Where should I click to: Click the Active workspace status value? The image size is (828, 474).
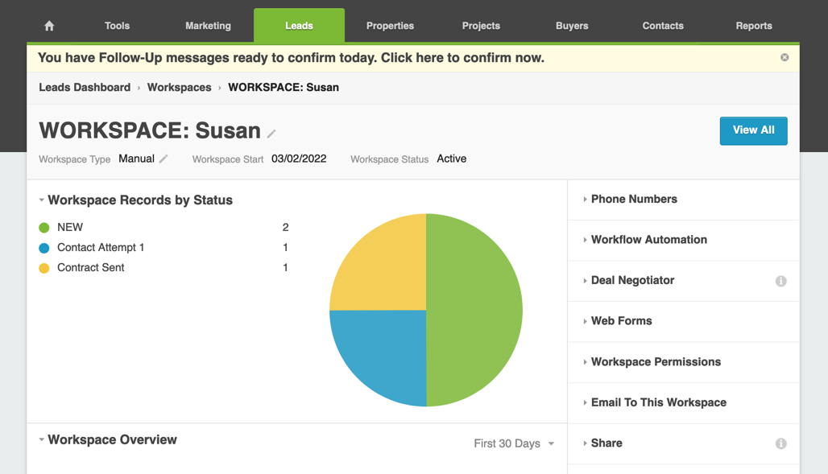tap(452, 159)
